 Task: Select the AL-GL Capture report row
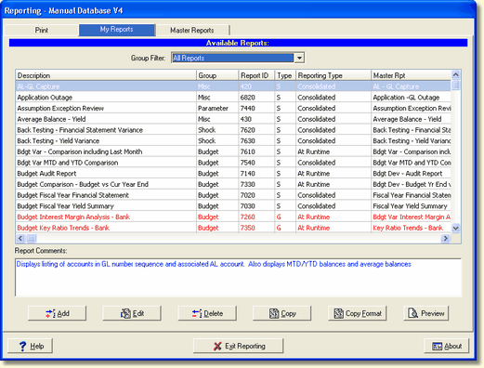(x=233, y=86)
